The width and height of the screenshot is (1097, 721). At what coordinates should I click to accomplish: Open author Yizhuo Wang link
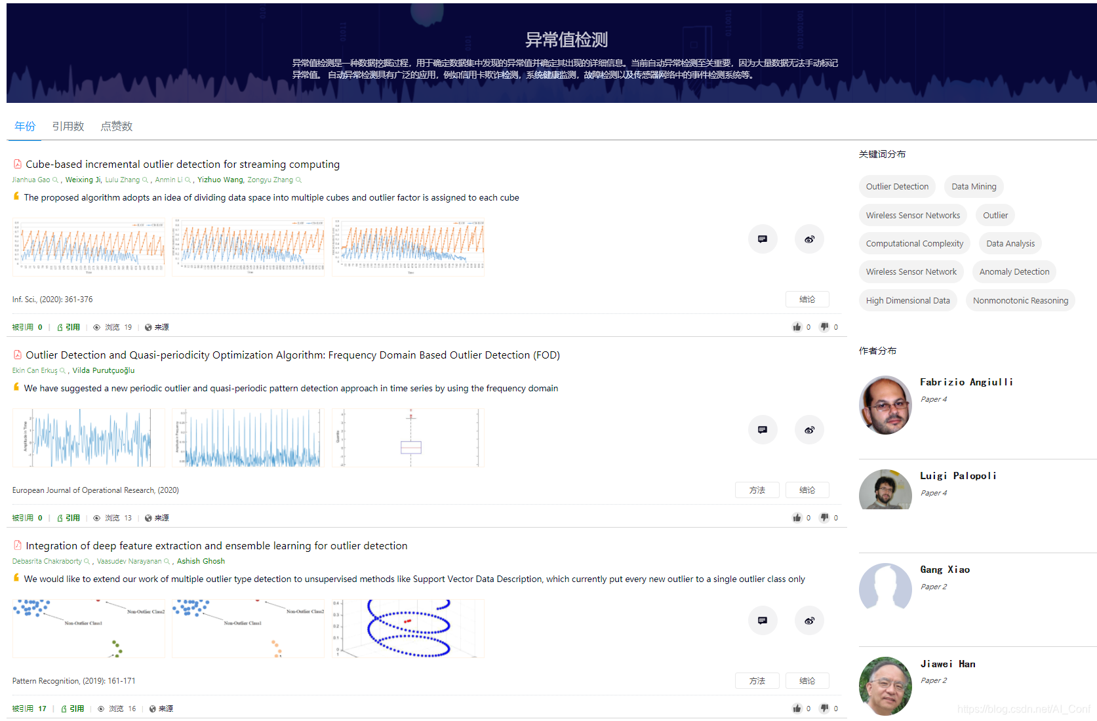pos(220,180)
